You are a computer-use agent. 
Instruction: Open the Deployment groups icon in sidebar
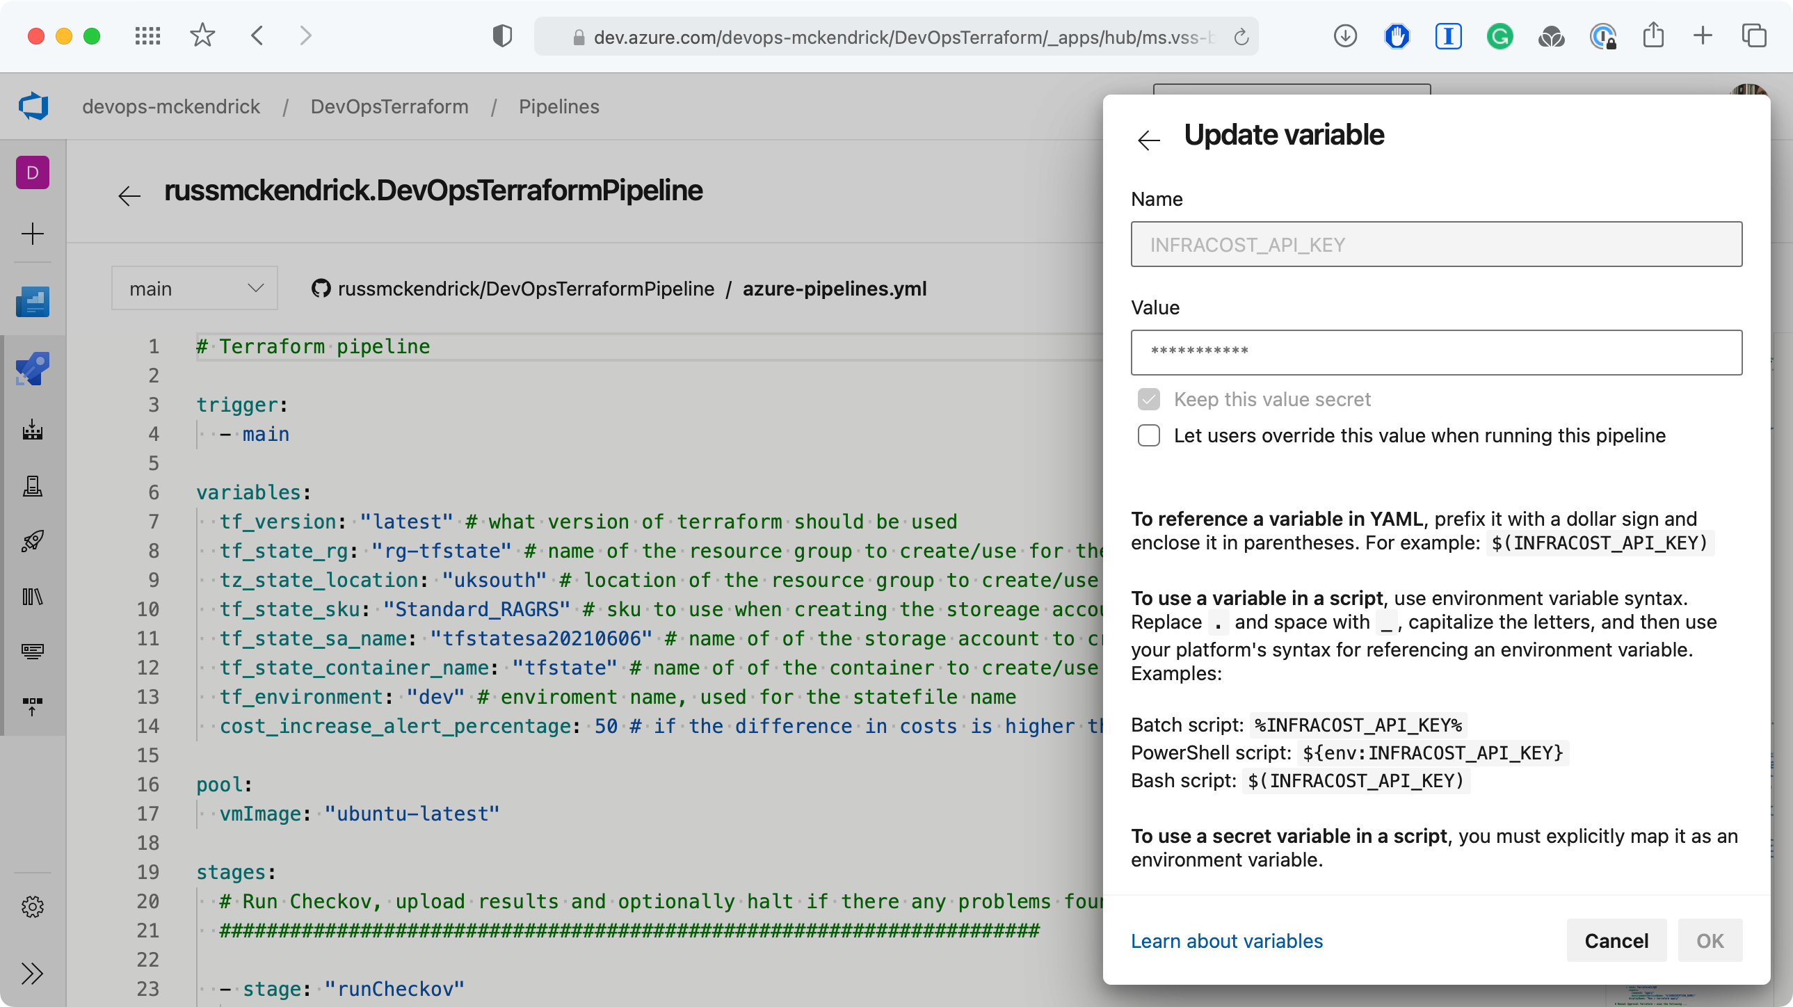click(33, 706)
